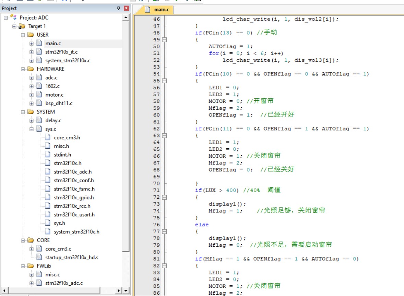The height and width of the screenshot is (296, 404).
Task: Click the HARDWARE group folder icon
Action: (31, 69)
